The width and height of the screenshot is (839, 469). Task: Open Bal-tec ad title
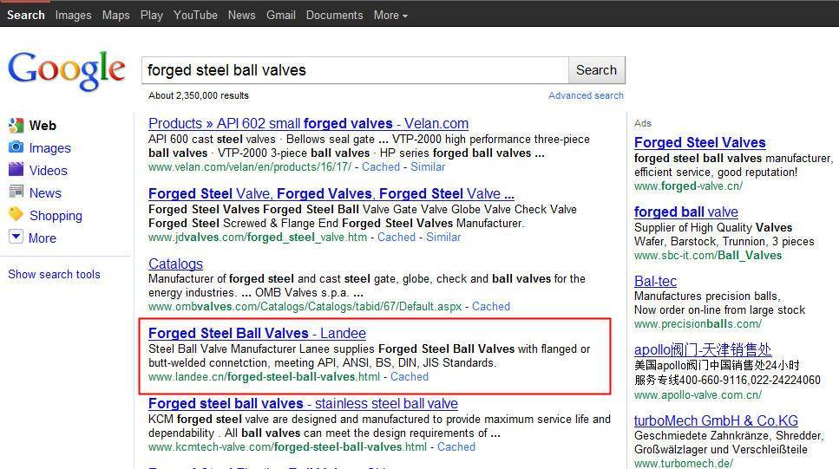point(655,281)
